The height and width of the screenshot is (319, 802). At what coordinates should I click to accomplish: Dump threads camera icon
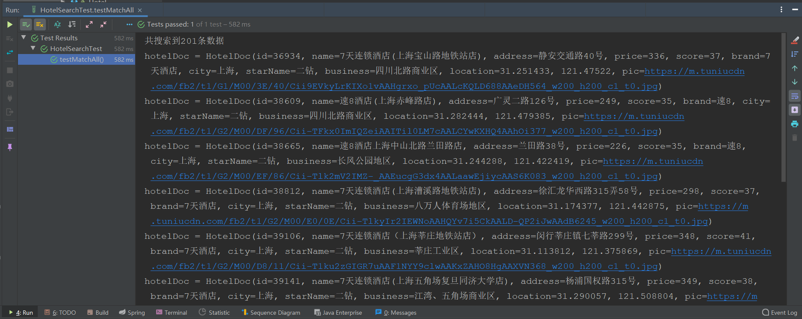click(9, 84)
